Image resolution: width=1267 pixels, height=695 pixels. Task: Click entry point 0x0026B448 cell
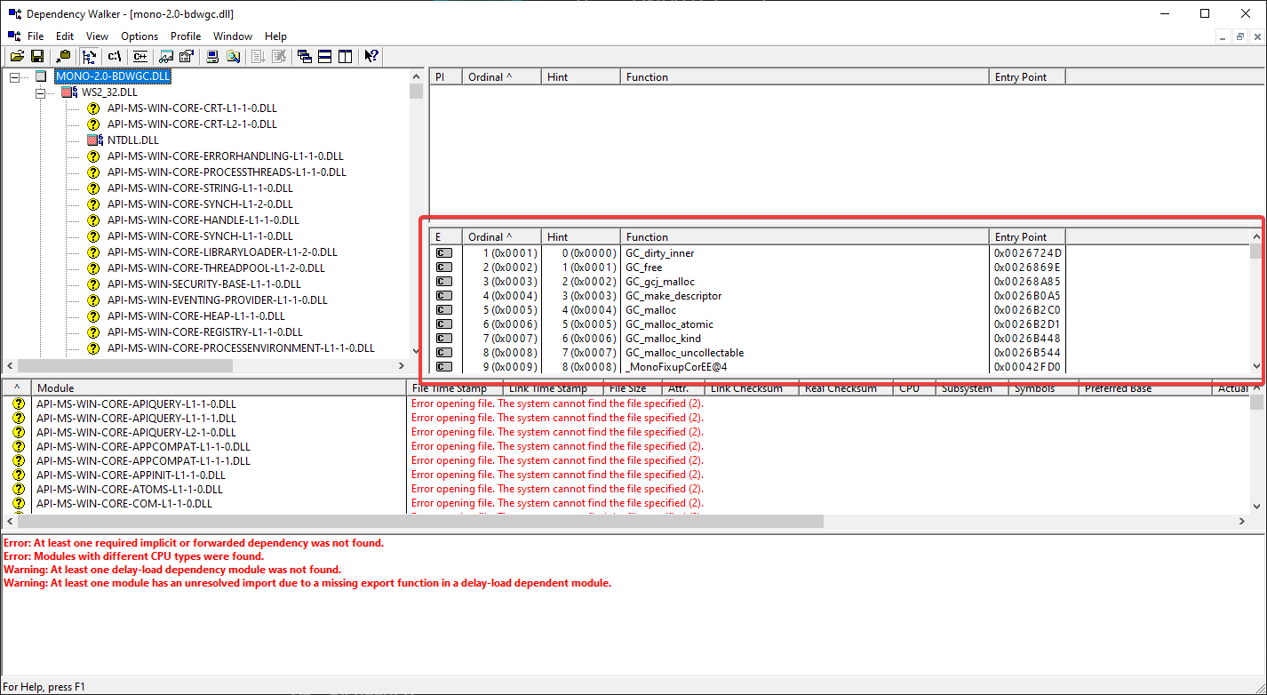[x=1027, y=339]
